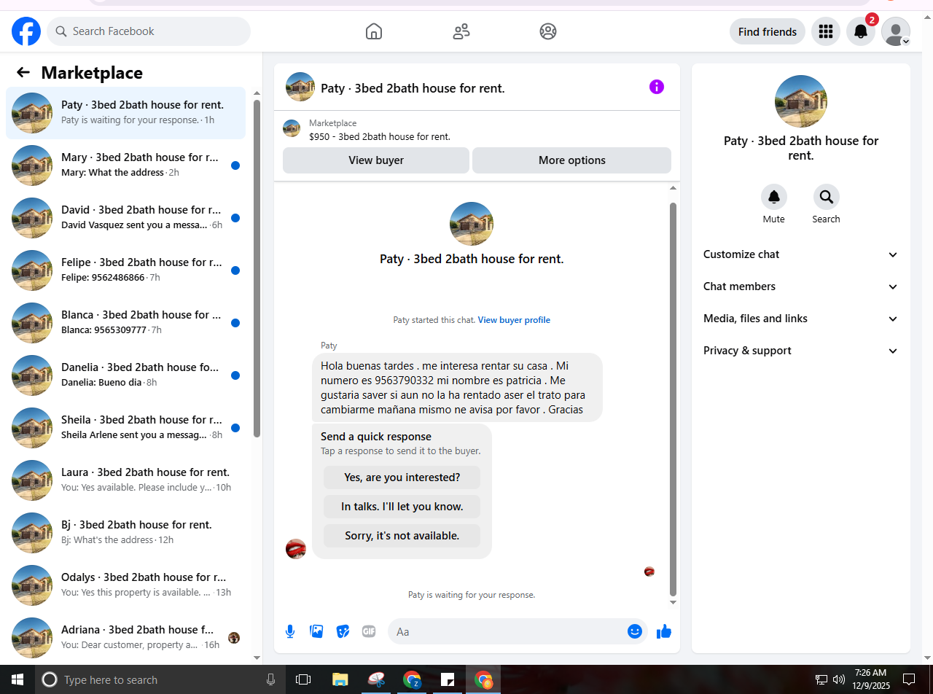
Task: Open the emoji picker in message box
Action: (x=635, y=631)
